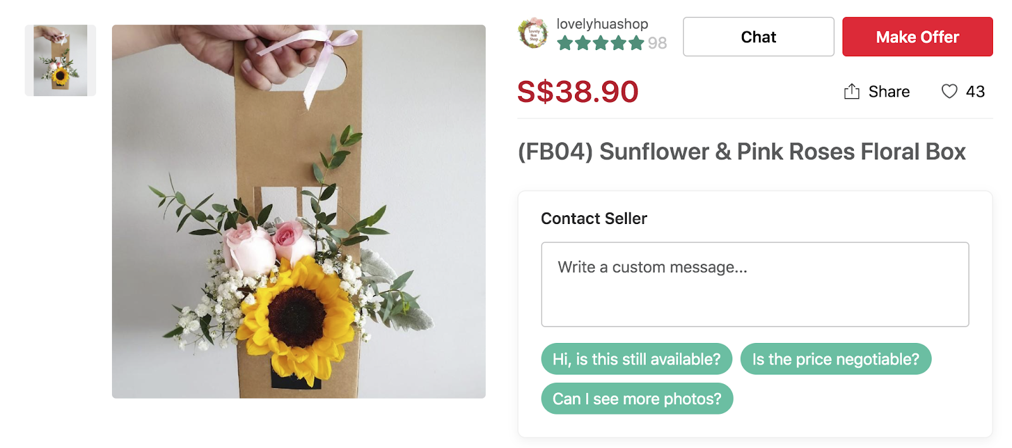
Task: Click the Sunflower & Pink Roses title
Action: tap(741, 152)
